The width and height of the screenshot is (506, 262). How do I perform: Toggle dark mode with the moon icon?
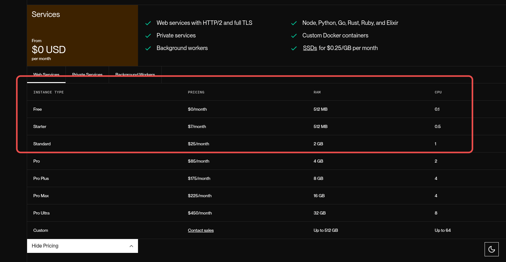pyautogui.click(x=492, y=249)
